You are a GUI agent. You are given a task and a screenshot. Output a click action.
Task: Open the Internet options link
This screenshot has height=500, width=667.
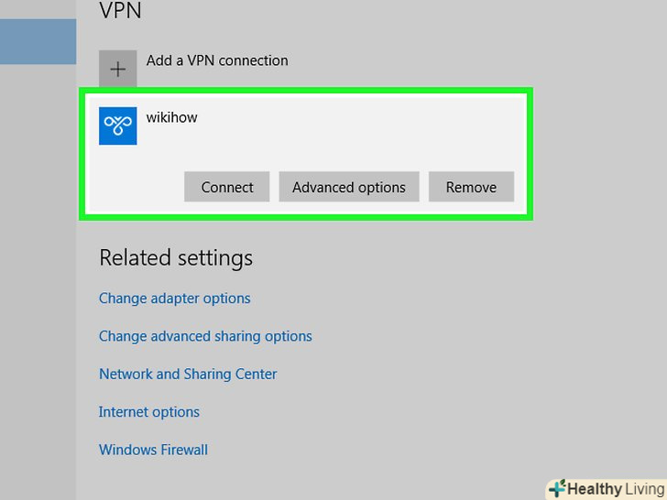[149, 412]
